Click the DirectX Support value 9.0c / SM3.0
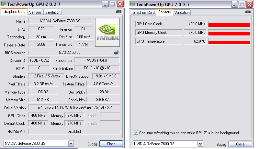This screenshot has height=149, width=259. point(106,76)
